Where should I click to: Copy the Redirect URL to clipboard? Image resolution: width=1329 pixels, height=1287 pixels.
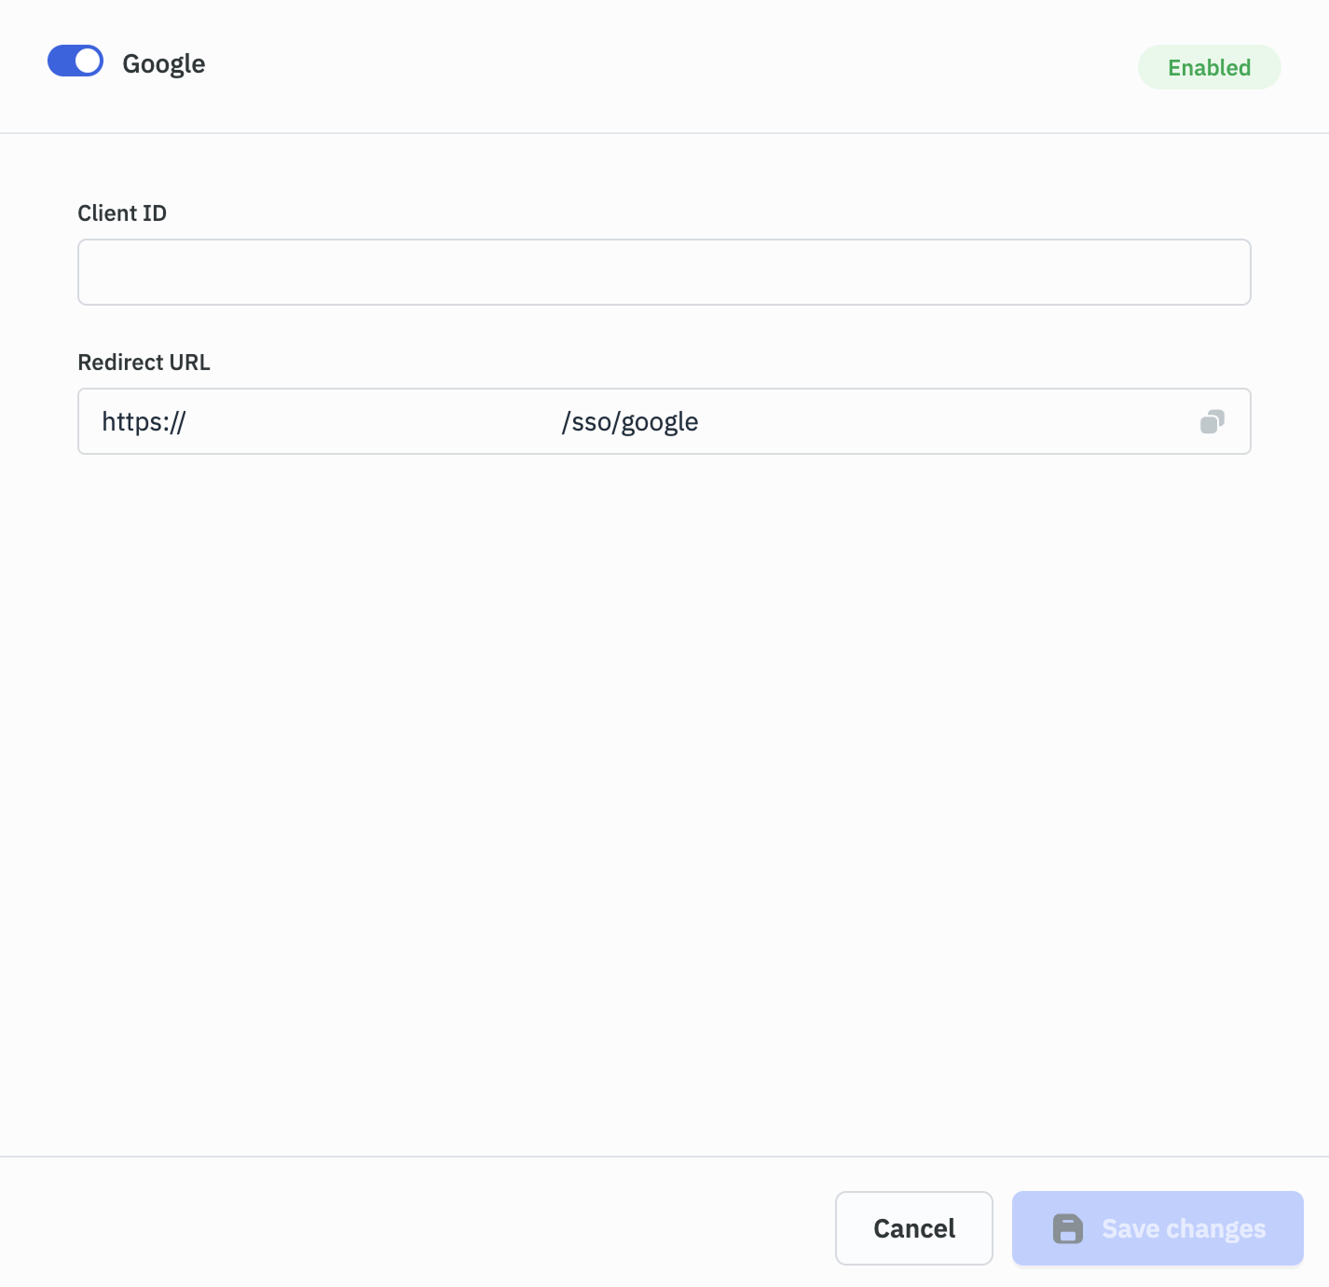click(1212, 422)
